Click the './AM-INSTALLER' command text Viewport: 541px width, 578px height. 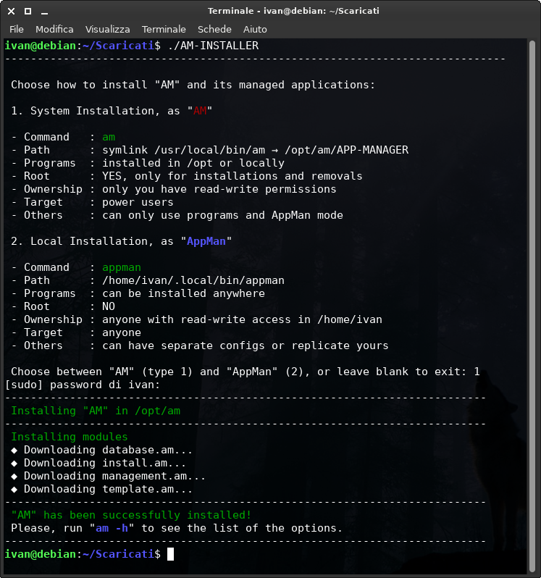(213, 46)
